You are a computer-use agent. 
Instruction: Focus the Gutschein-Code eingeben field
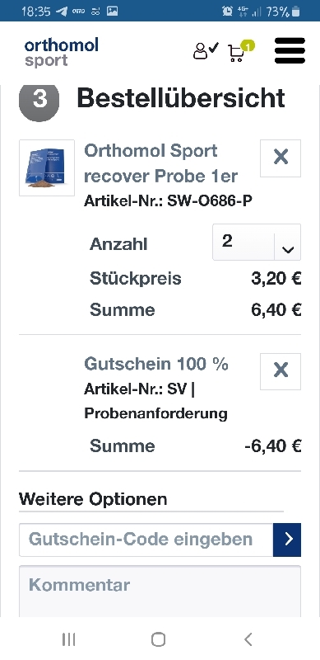146,540
